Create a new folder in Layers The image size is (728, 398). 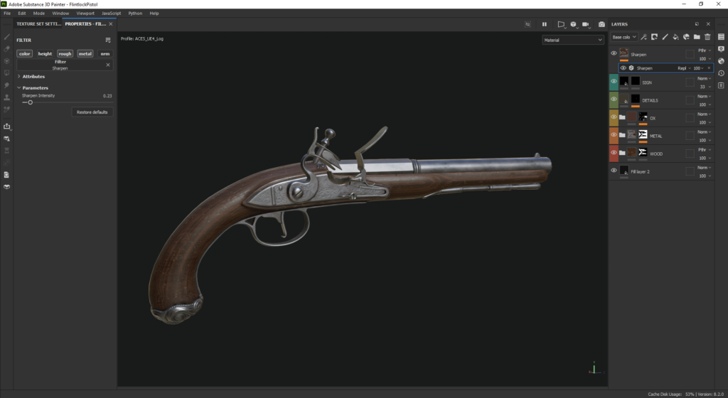[697, 37]
